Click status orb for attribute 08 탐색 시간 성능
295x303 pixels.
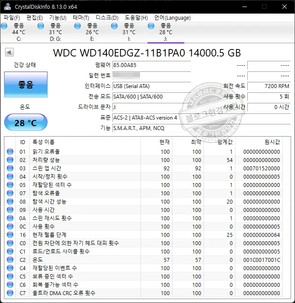pos(10,201)
